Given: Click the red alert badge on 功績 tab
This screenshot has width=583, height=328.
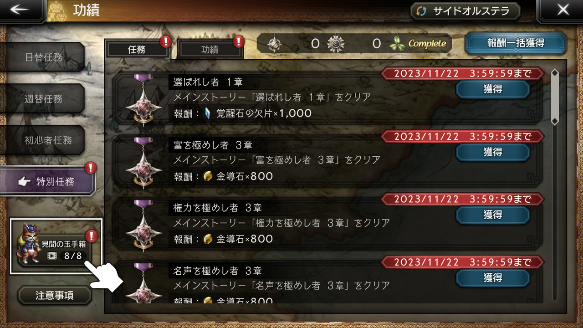Looking at the screenshot, I should pos(239,42).
